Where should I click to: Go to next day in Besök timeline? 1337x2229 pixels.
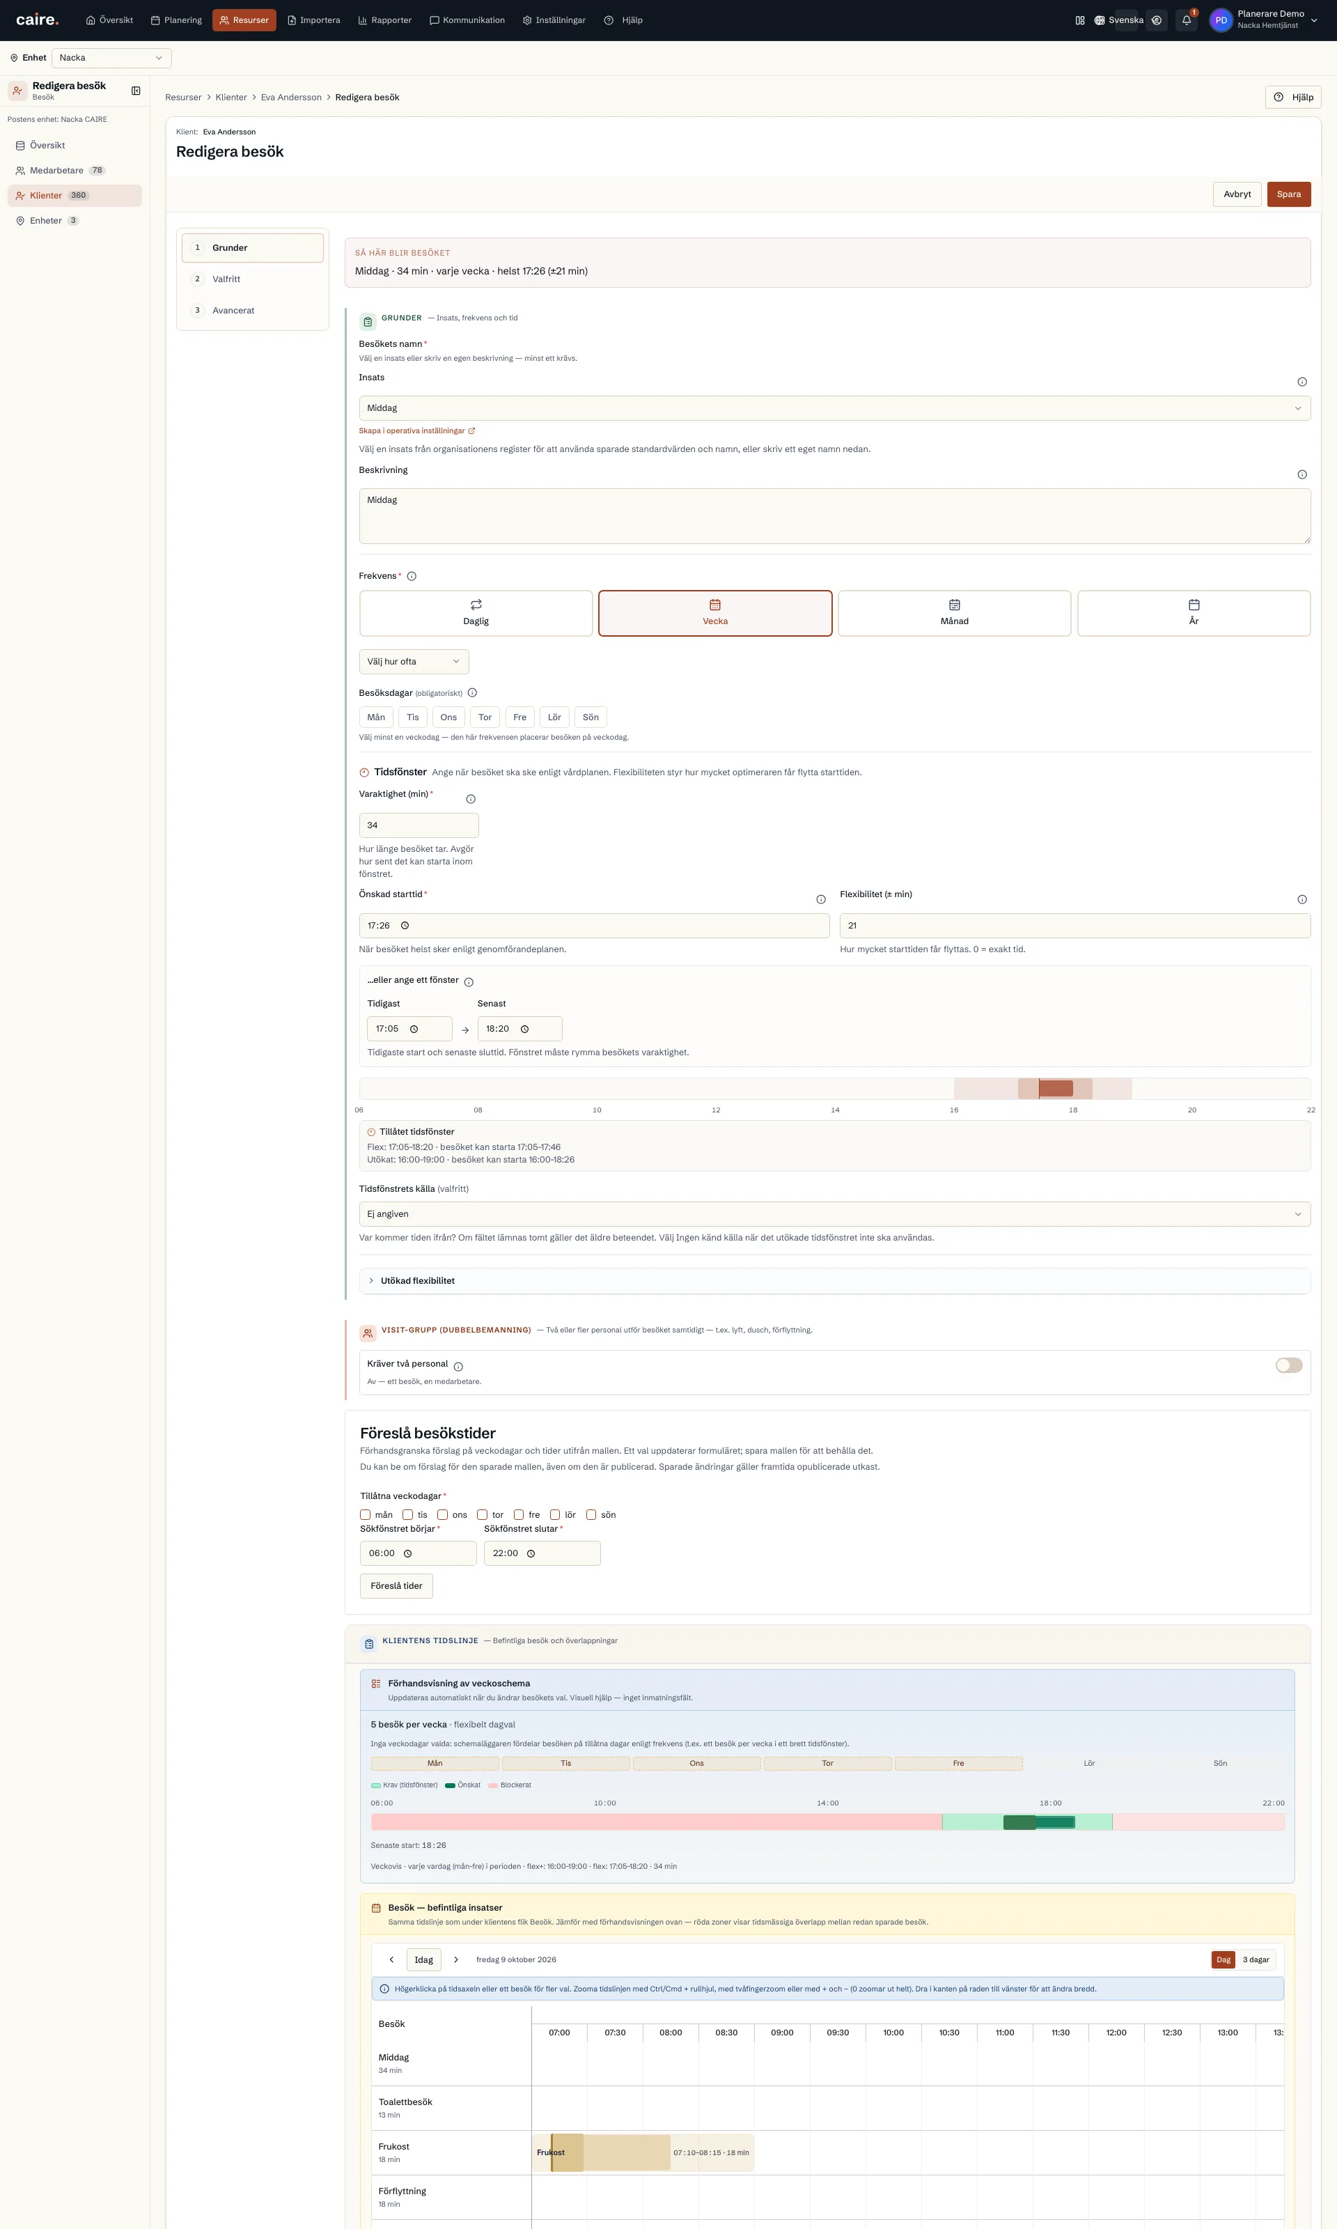456,1959
